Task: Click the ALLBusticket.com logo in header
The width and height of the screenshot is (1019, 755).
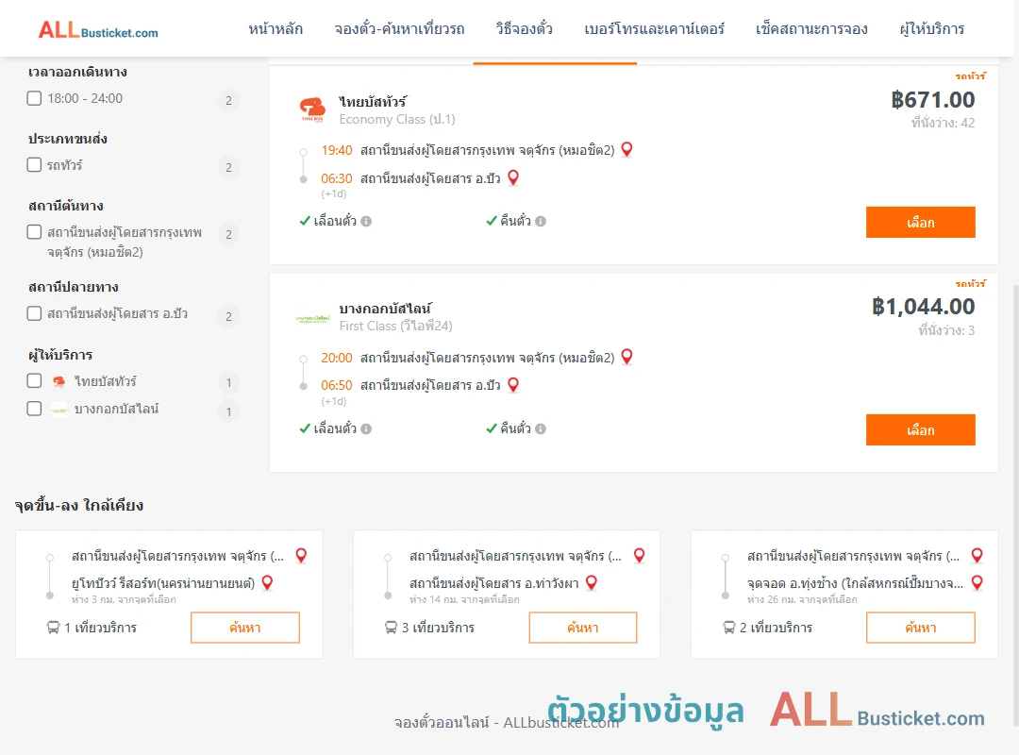Action: coord(98,29)
